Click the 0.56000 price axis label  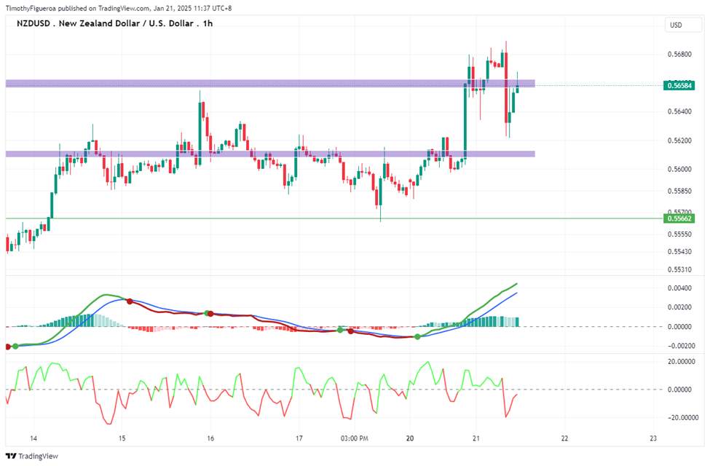[x=679, y=169]
